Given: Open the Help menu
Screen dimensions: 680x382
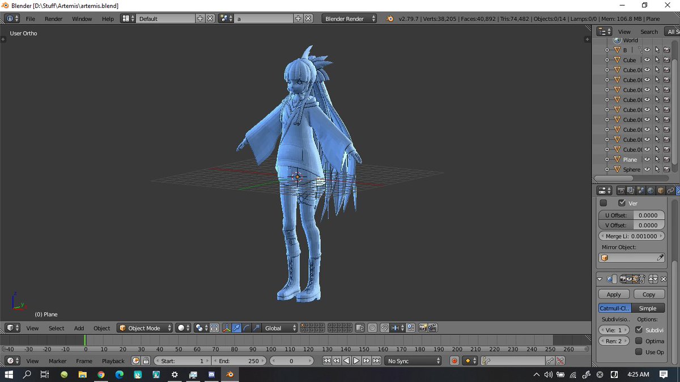Looking at the screenshot, I should [x=108, y=19].
